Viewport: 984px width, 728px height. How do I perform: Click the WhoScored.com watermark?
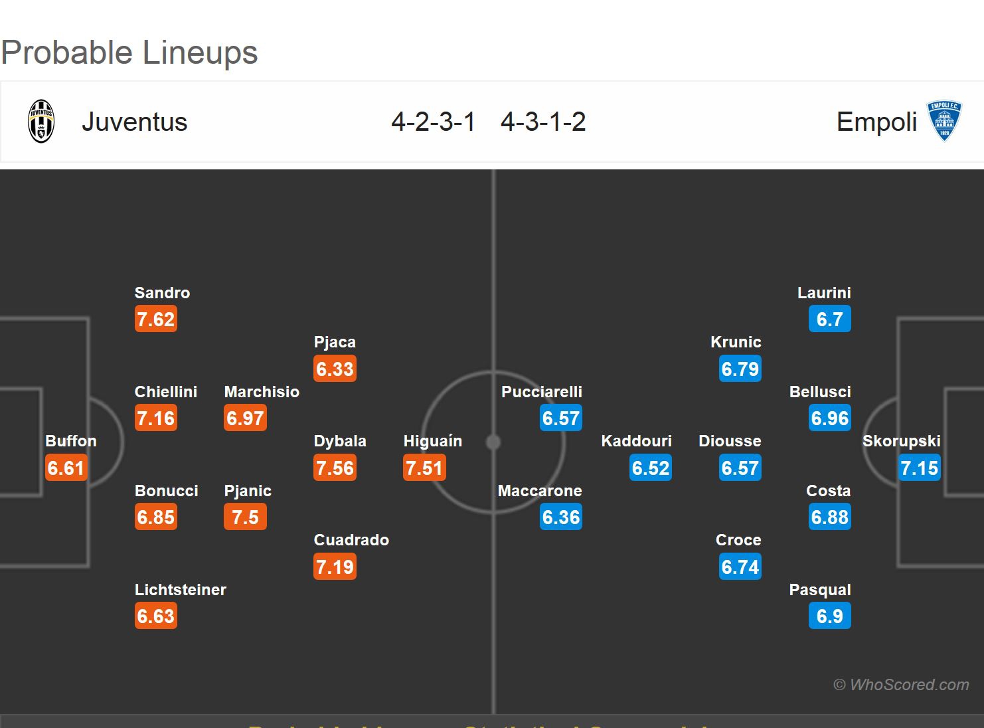point(901,685)
